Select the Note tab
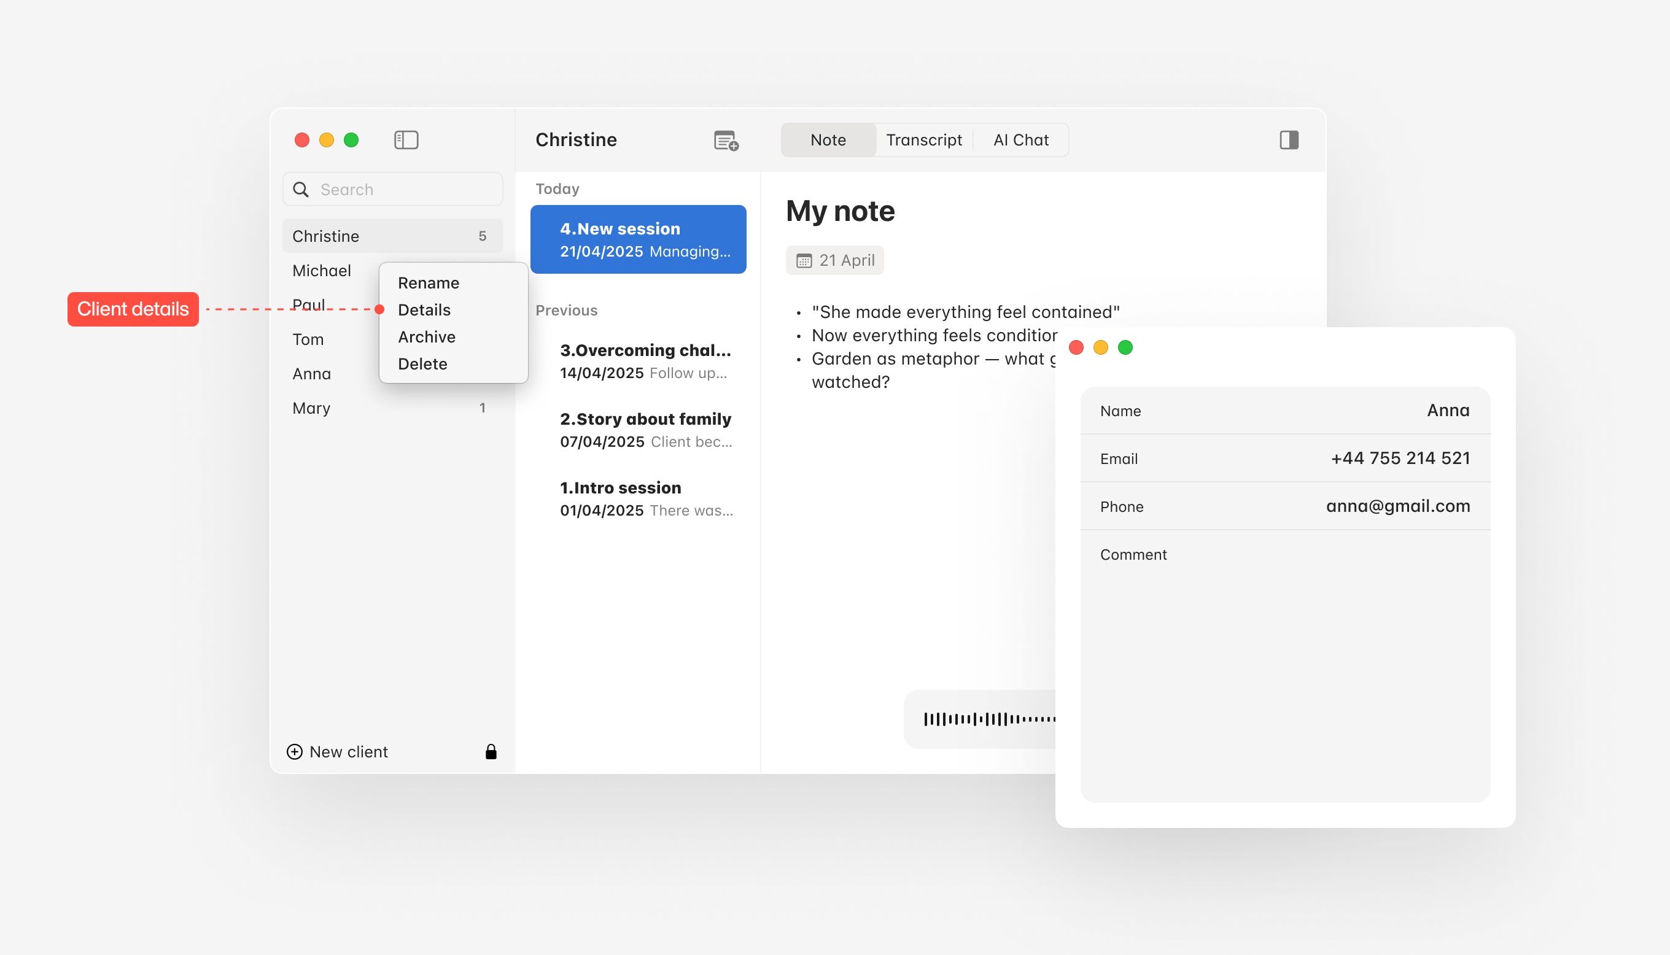 (x=828, y=140)
